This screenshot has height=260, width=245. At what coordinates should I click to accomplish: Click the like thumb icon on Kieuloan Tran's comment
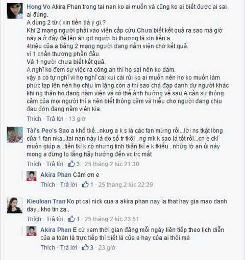pos(71,219)
